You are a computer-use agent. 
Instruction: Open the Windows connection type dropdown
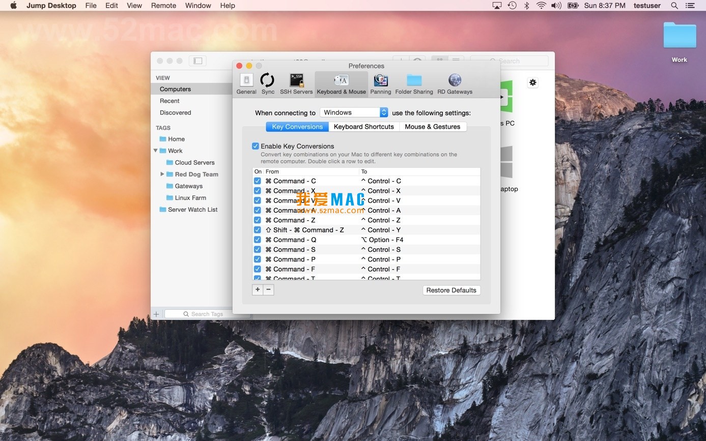click(354, 112)
